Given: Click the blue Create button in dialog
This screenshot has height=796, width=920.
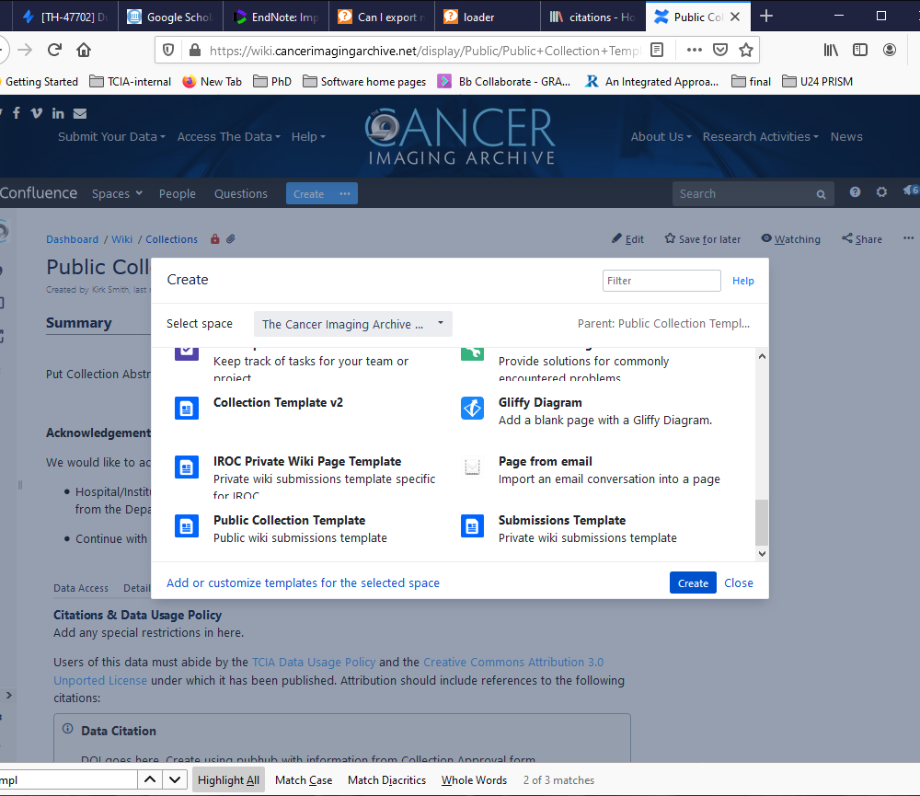Looking at the screenshot, I should click(x=693, y=583).
